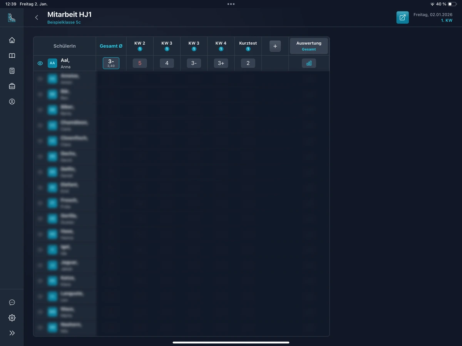
Task: Add a new column with plus button
Action: pos(275,46)
